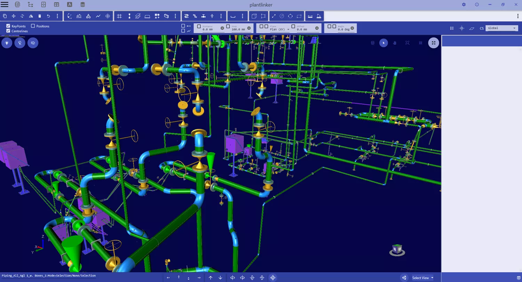Open the edit toolbar overflow menu
Screen dimensions: 522x282
(57, 16)
